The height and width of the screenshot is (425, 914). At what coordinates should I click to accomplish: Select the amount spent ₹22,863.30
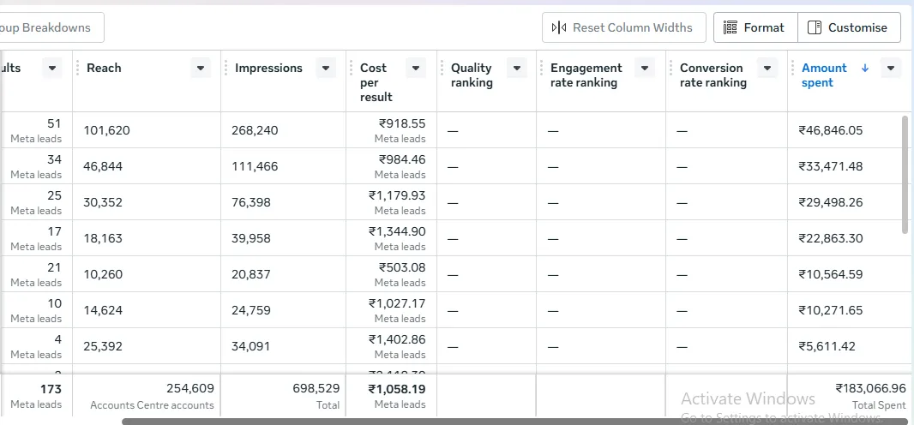(831, 239)
